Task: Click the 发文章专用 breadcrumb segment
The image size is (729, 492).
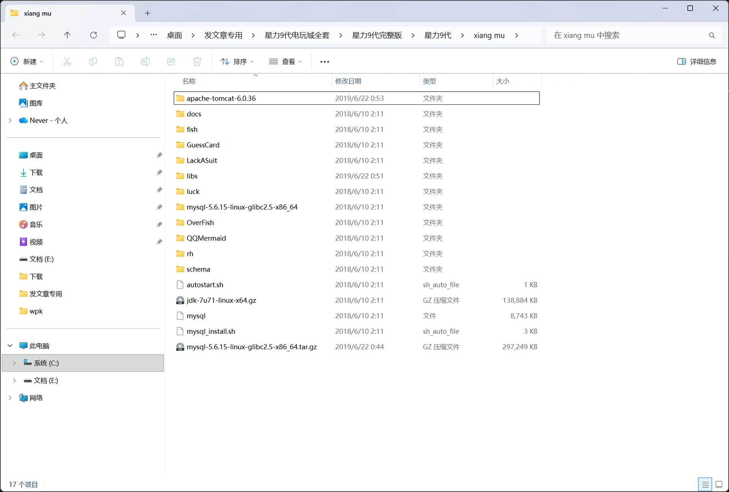Action: (223, 35)
